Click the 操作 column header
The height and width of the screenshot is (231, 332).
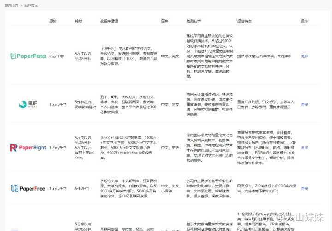pyautogui.click(x=304, y=21)
